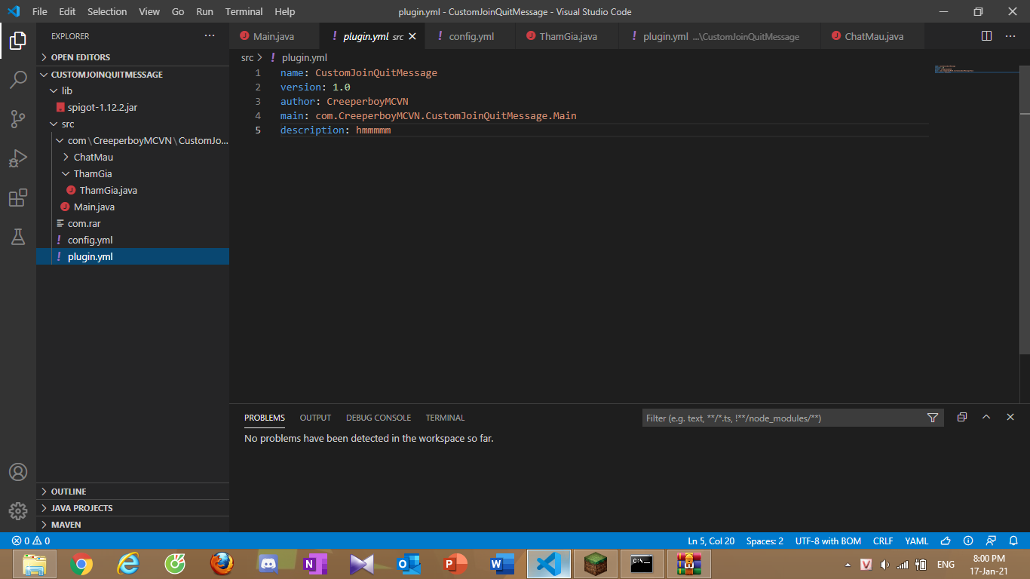Screen dimensions: 1030x579
Task: Click the filter funnel icon in Problems
Action: 932,418
